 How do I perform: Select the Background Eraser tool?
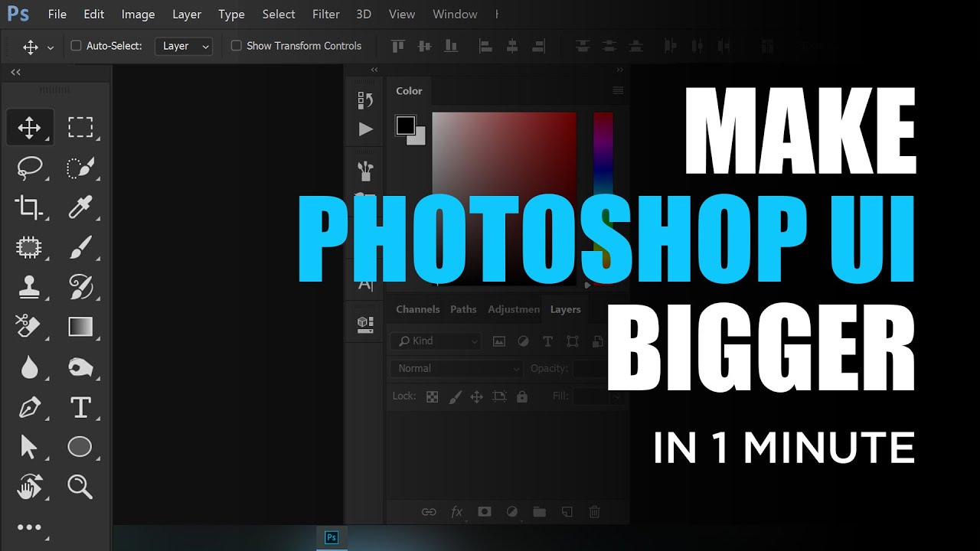tap(28, 327)
